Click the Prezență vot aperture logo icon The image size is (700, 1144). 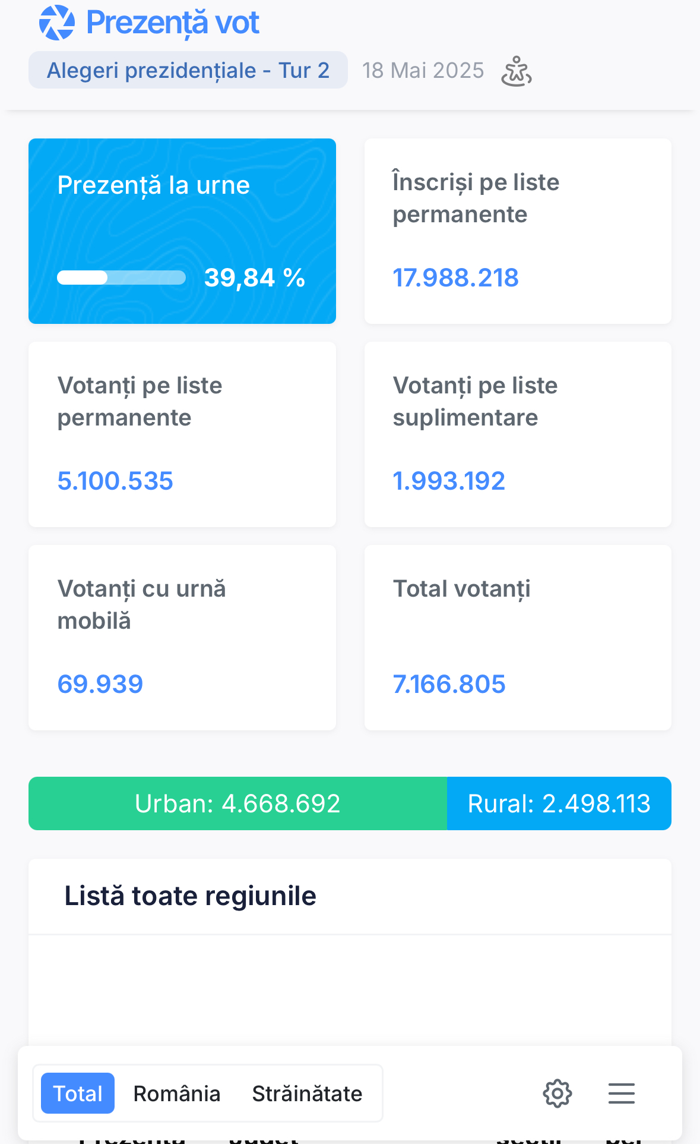(56, 23)
